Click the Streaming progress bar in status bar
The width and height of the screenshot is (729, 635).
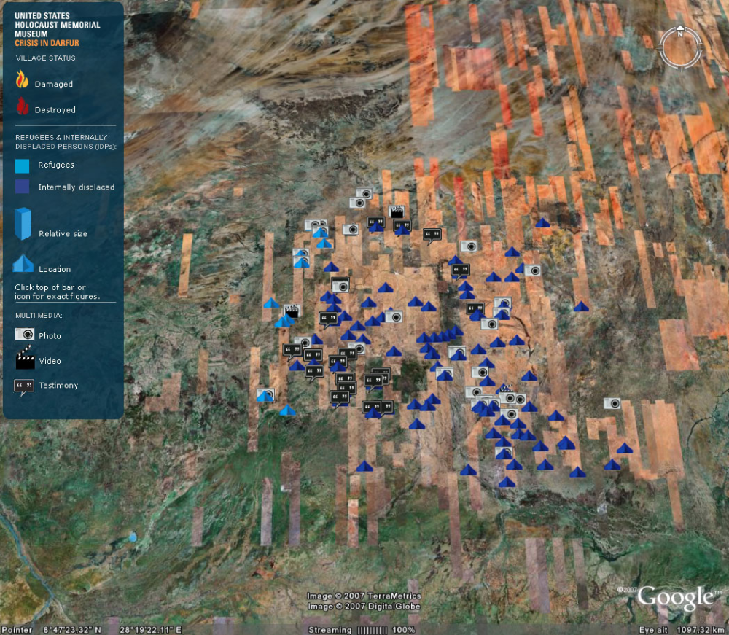(372, 631)
